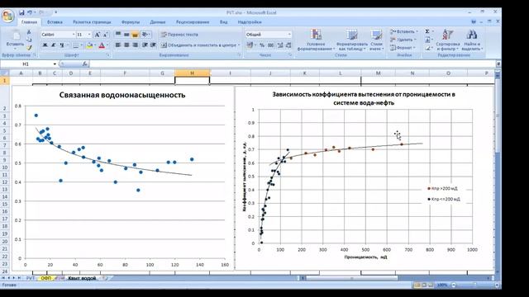Align text right in cells
Screen dimensions: 529x297
coord(135,45)
